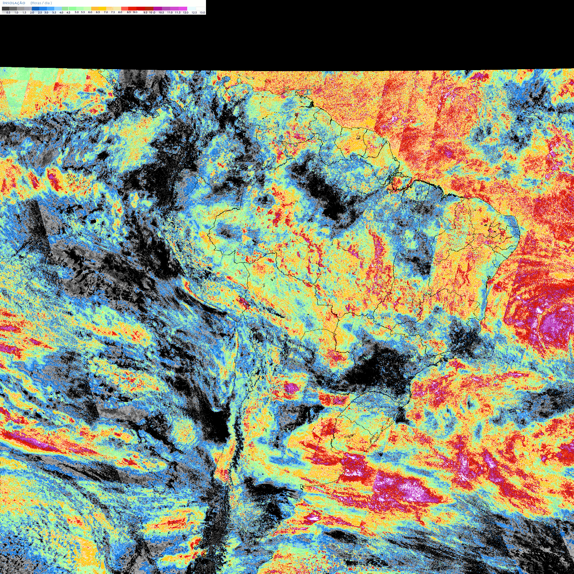
Task: Click the '4.5' legend value
Action: pyautogui.click(x=68, y=12)
